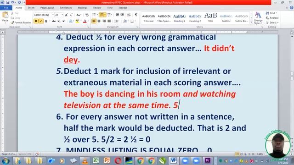The image size is (294, 165).
Task: Apply Heading 1 style
Action: coord(180,18)
